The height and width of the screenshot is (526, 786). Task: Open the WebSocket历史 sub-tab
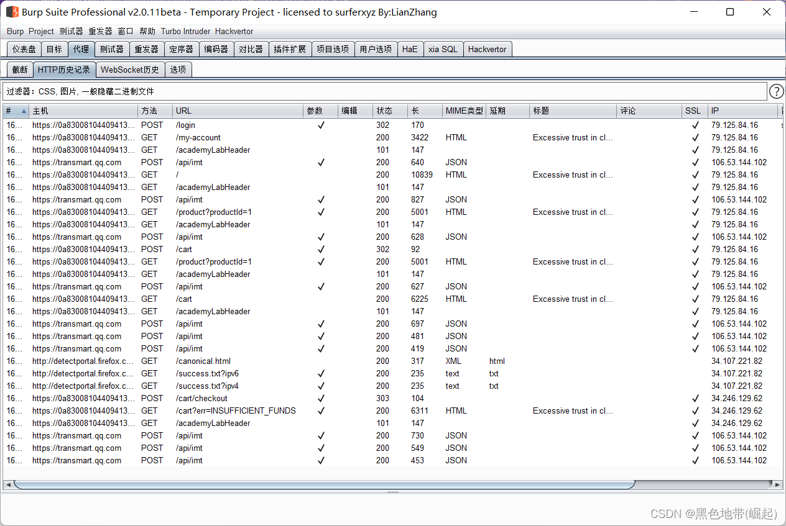tap(130, 70)
